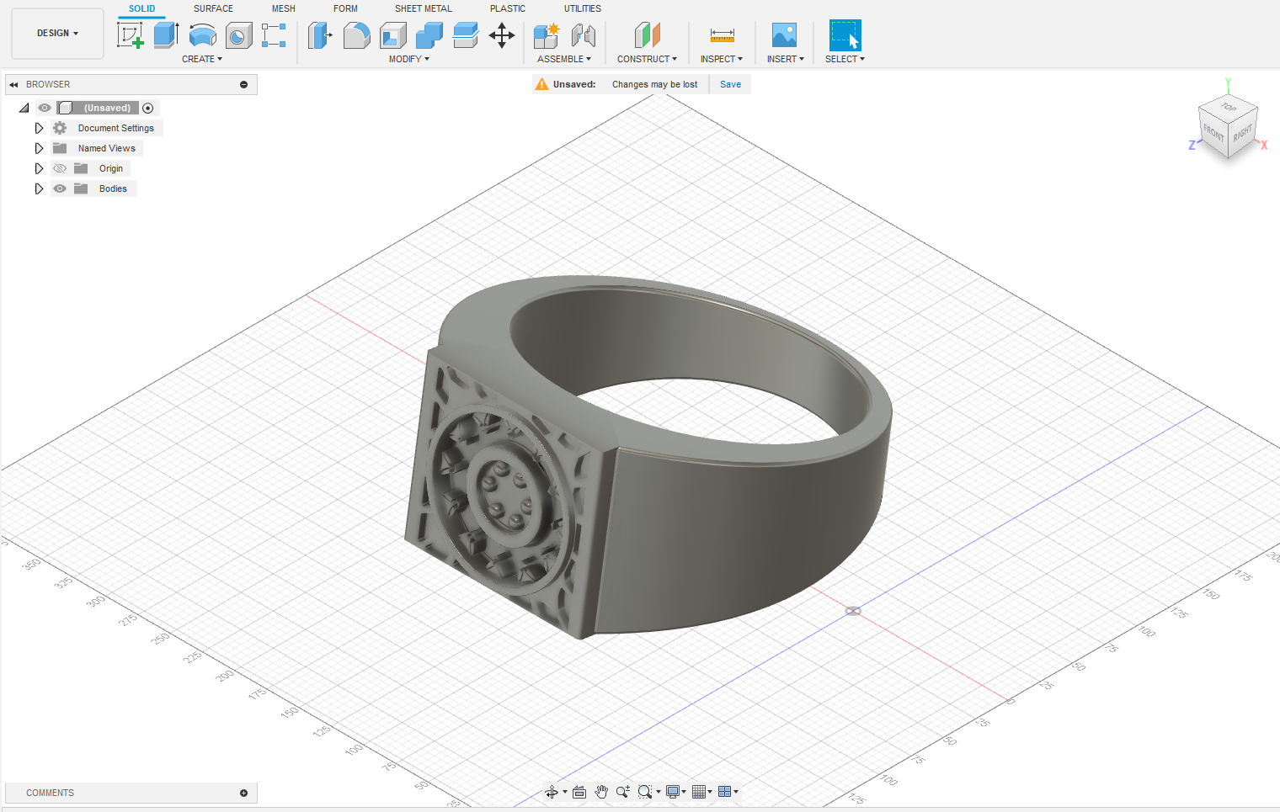This screenshot has height=812, width=1280.
Task: Select the Document Settings tree item
Action: (x=115, y=128)
